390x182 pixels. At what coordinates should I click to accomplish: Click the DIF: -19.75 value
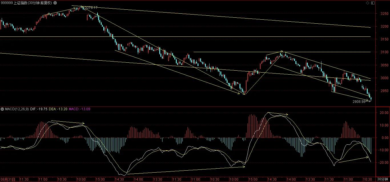pos(39,109)
